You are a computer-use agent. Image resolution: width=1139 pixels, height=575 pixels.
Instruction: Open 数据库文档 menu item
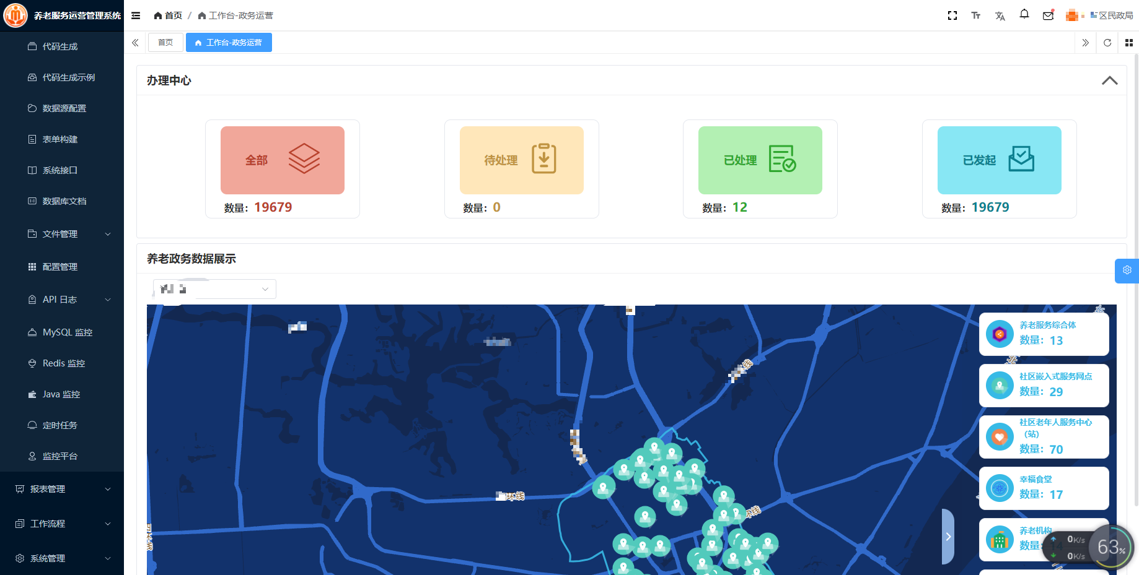point(62,201)
